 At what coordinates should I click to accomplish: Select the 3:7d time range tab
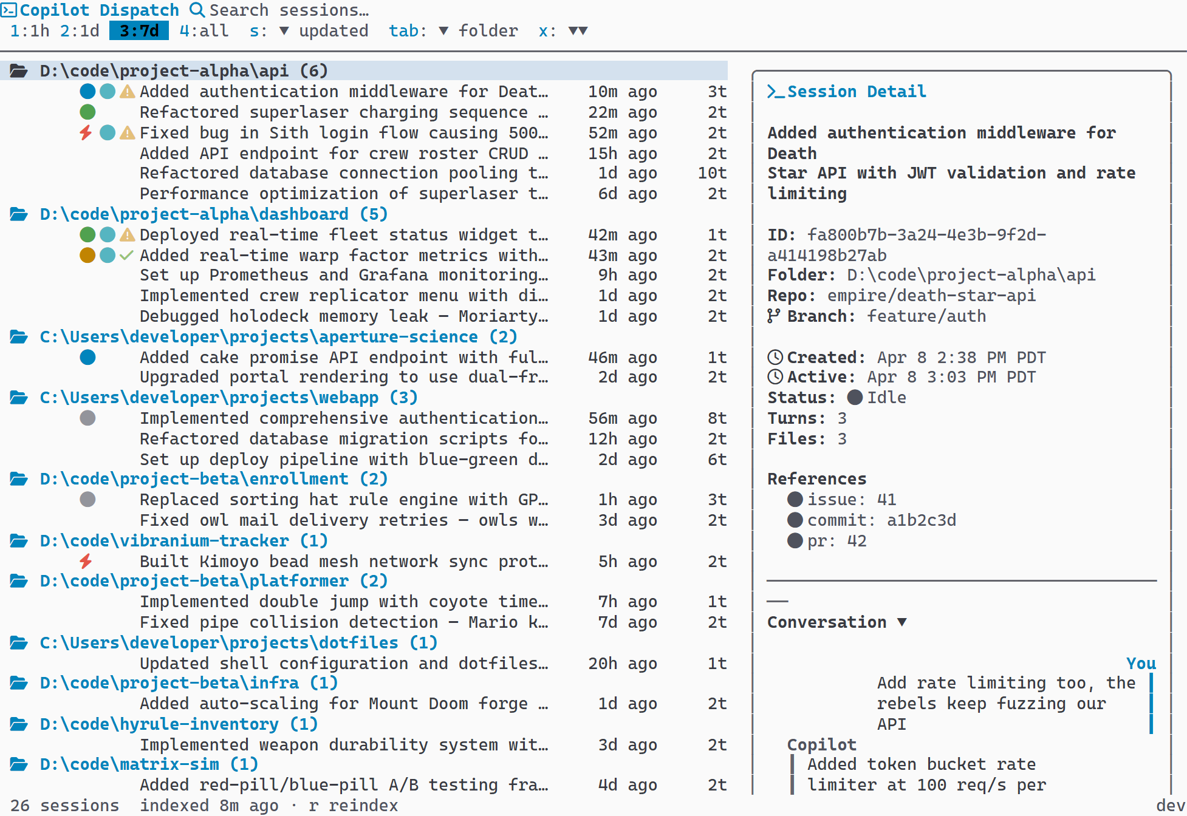click(139, 31)
